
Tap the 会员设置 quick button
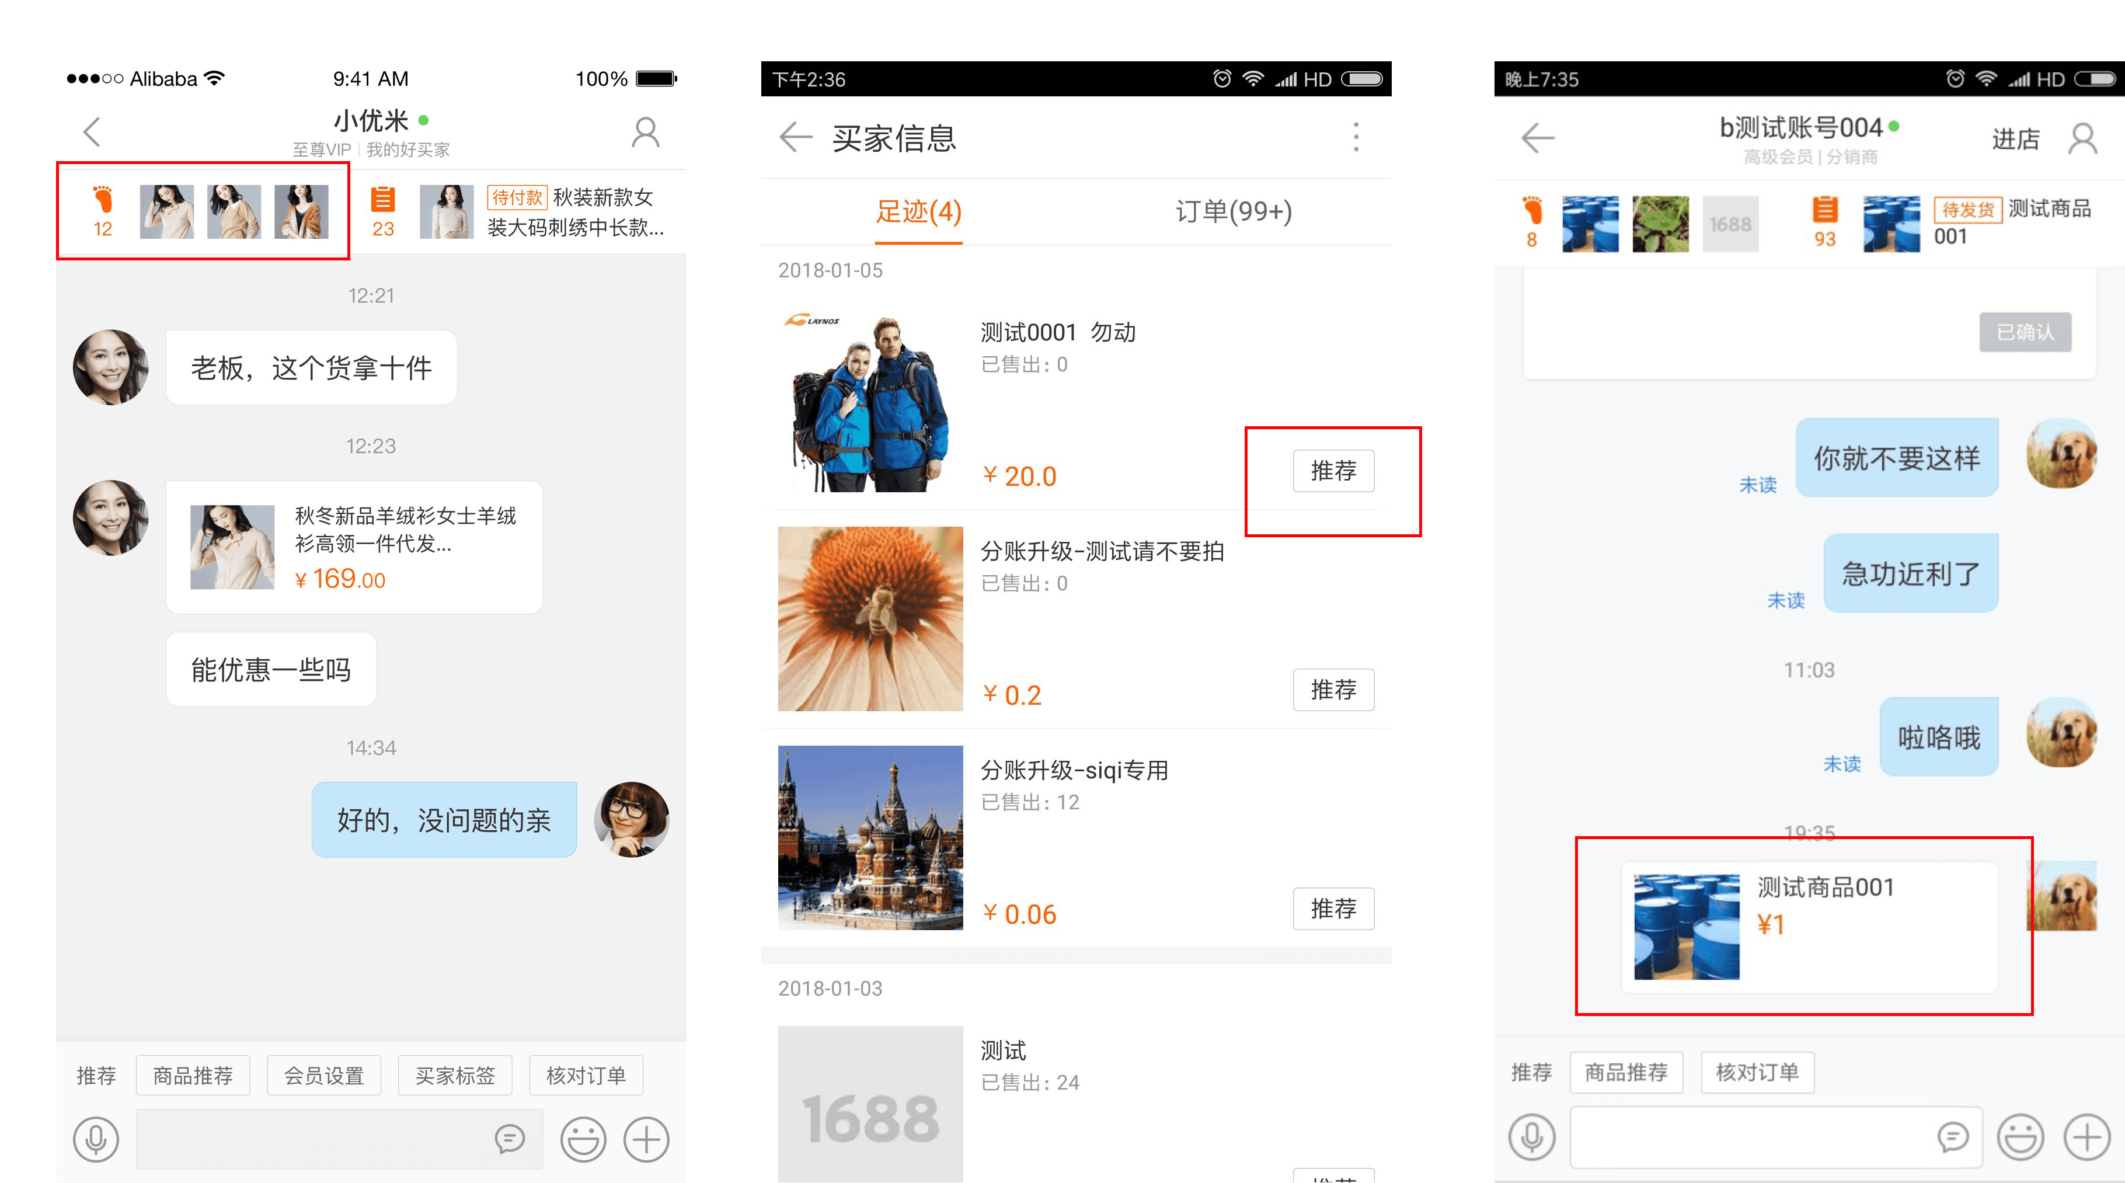point(323,1075)
